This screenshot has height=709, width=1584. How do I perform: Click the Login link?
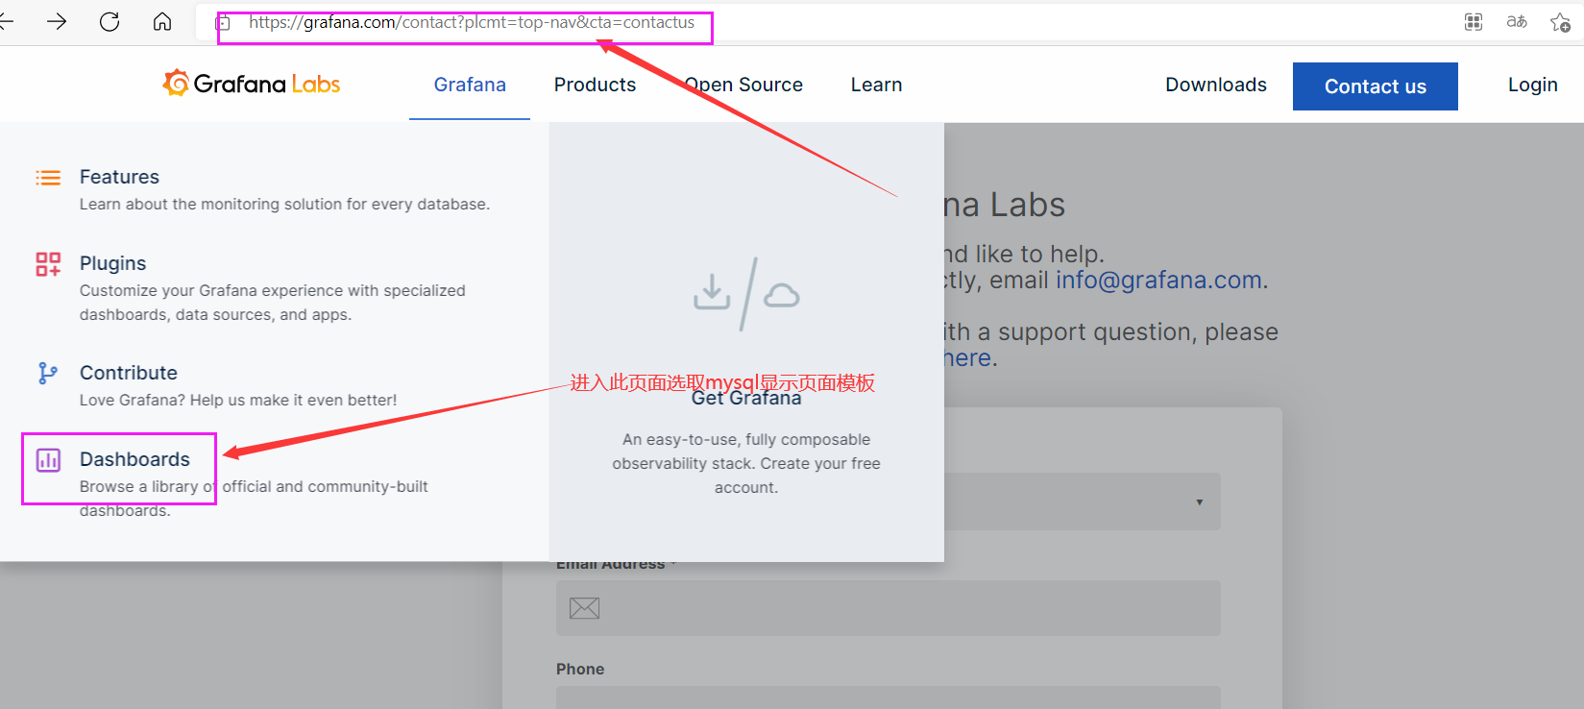click(x=1533, y=85)
